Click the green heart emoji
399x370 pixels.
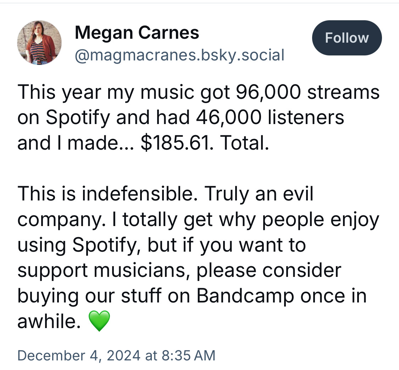pyautogui.click(x=99, y=322)
